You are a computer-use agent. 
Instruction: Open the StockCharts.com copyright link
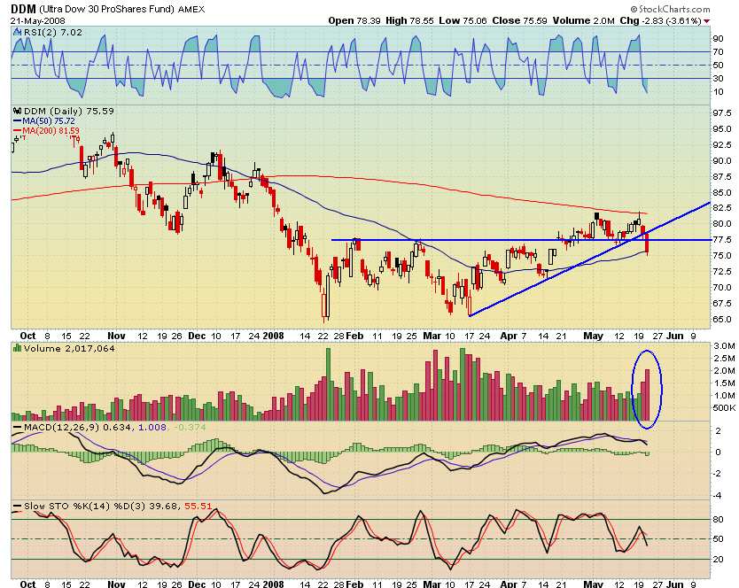coord(670,9)
